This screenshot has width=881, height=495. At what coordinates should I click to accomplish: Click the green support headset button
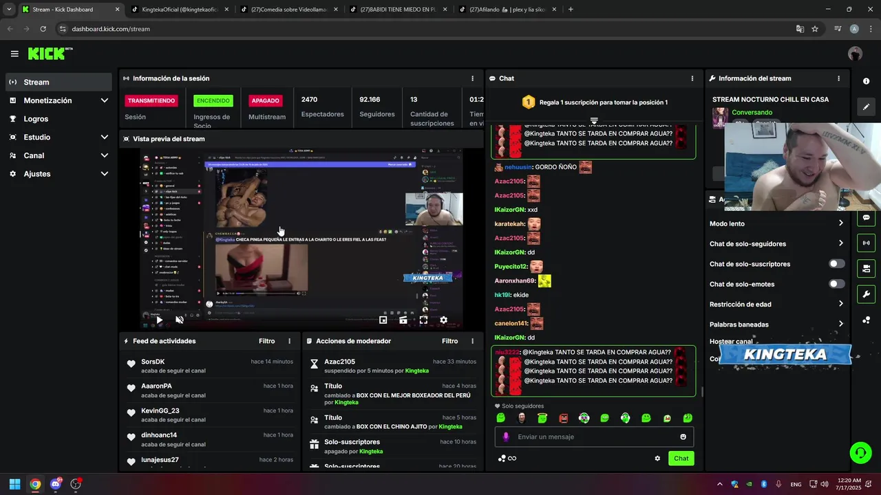(x=860, y=452)
